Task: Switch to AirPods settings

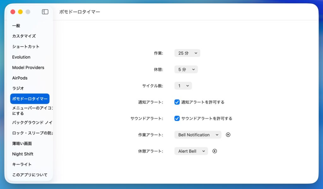Action: click(x=20, y=78)
